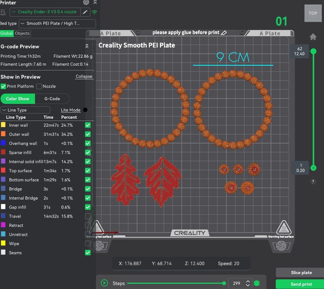Switch to the Global tab
Screen dimensions: 324x289
pyautogui.click(x=7, y=33)
